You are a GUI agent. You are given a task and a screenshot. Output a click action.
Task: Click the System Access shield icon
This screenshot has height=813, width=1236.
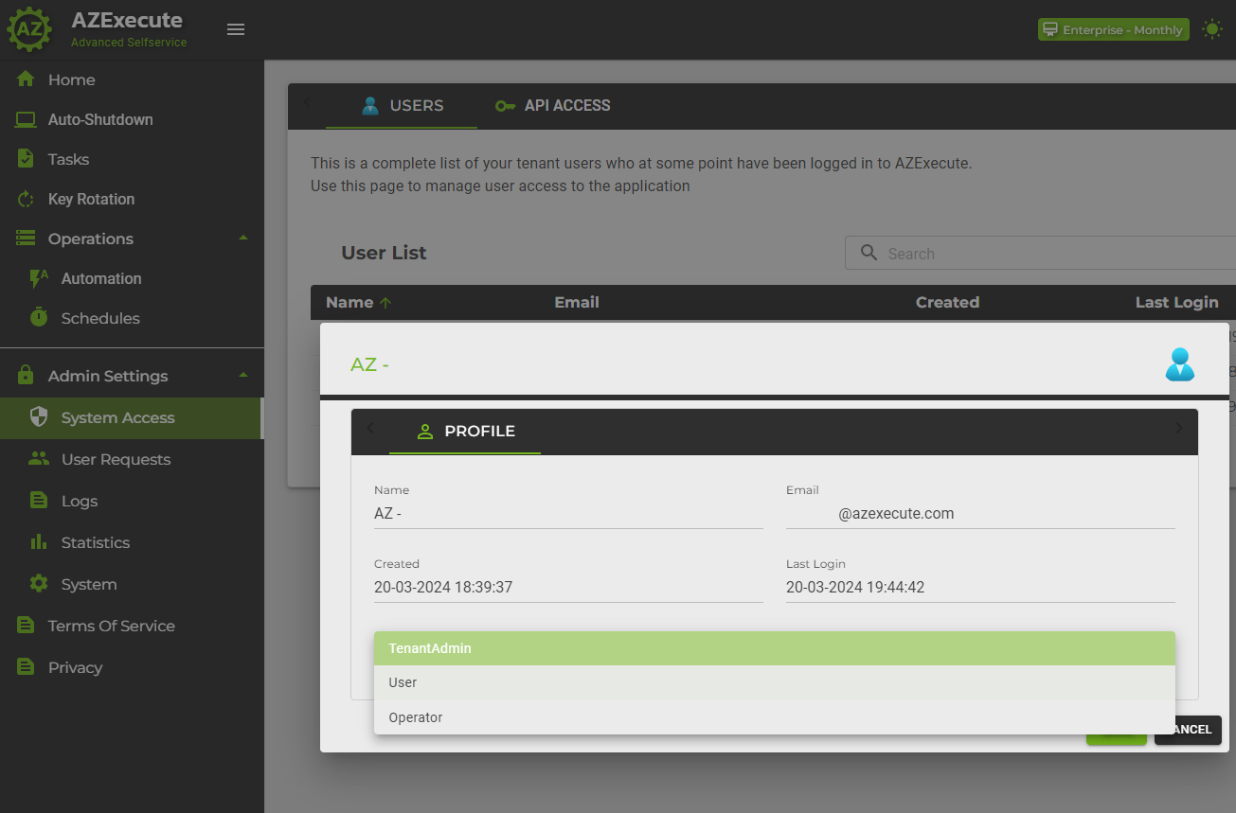[x=39, y=417]
